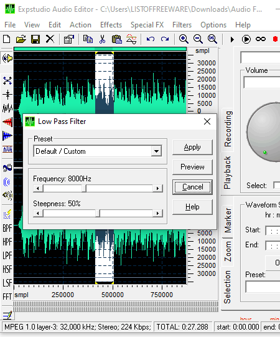Click the Steepness slider thumb
The height and width of the screenshot is (337, 280).
click(x=98, y=214)
